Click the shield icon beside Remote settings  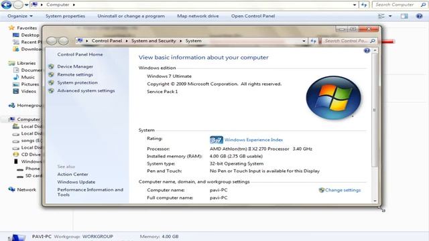[x=51, y=74]
